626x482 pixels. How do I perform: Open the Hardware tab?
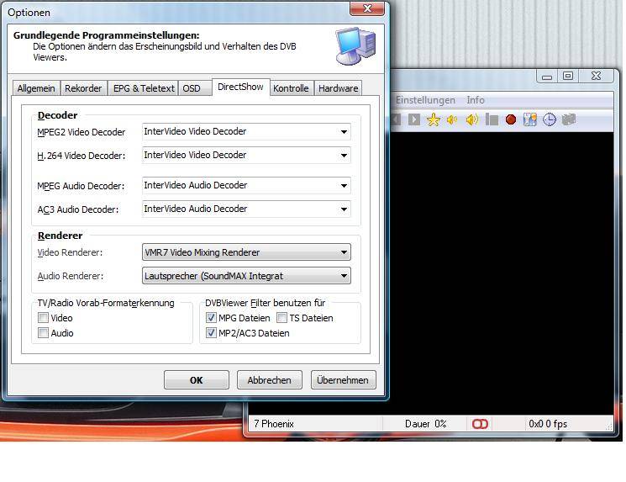point(338,88)
